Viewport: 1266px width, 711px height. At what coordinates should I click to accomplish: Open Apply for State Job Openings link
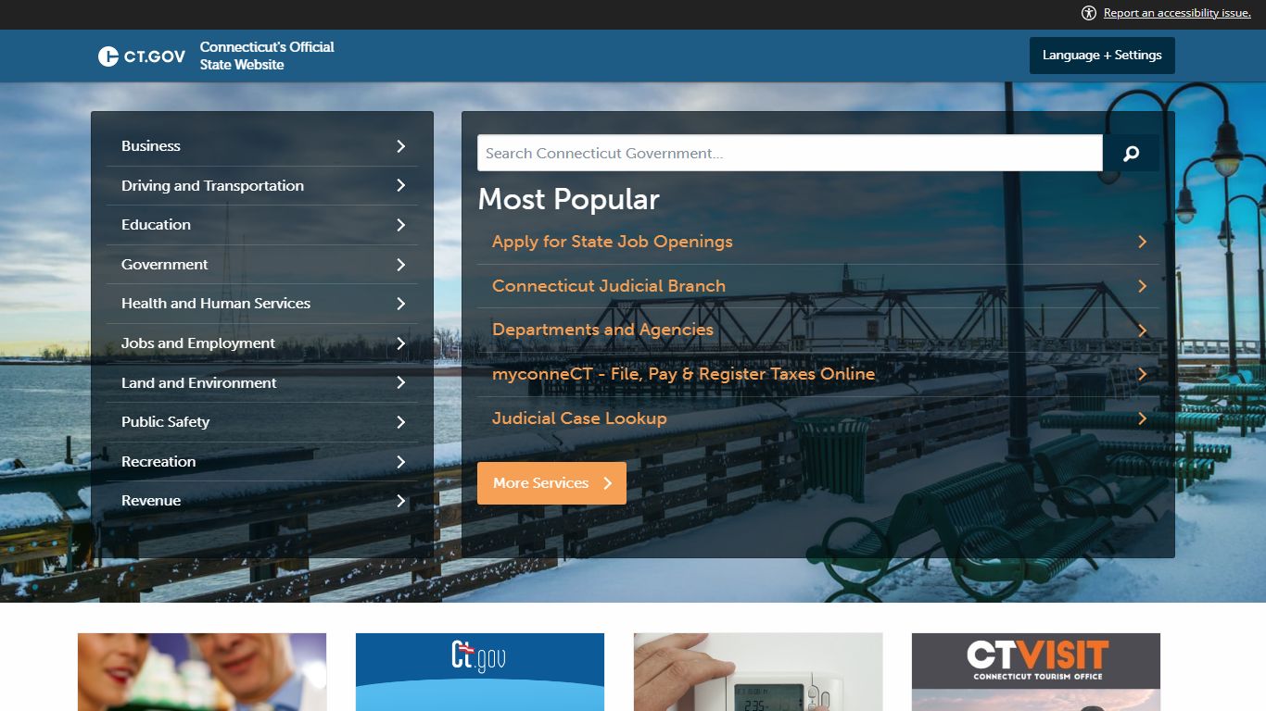coord(612,242)
